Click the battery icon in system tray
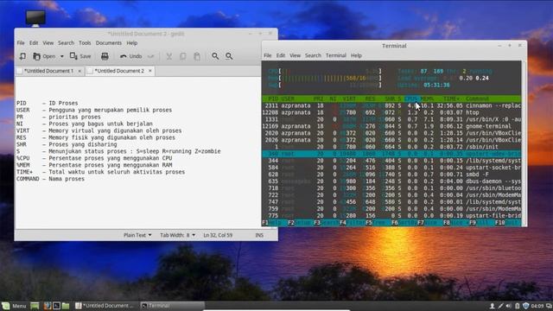This screenshot has width=553, height=311. click(517, 306)
